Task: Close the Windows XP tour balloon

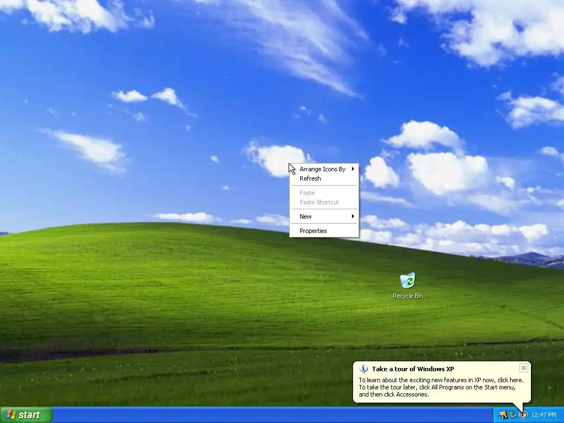Action: pyautogui.click(x=523, y=367)
